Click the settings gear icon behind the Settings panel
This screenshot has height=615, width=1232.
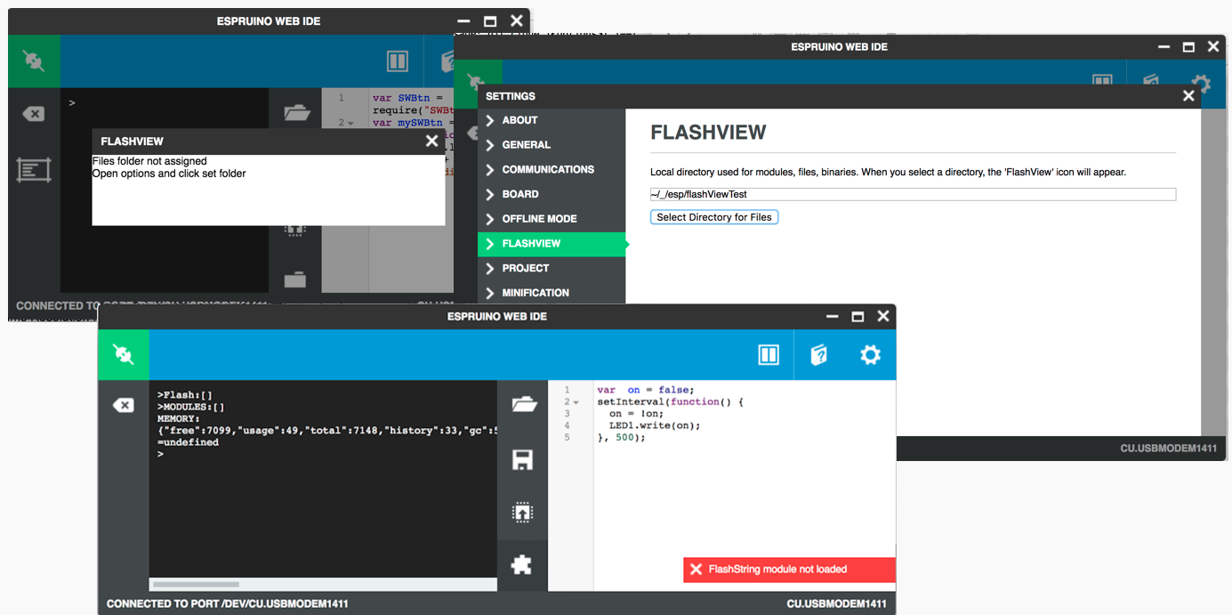click(1201, 82)
